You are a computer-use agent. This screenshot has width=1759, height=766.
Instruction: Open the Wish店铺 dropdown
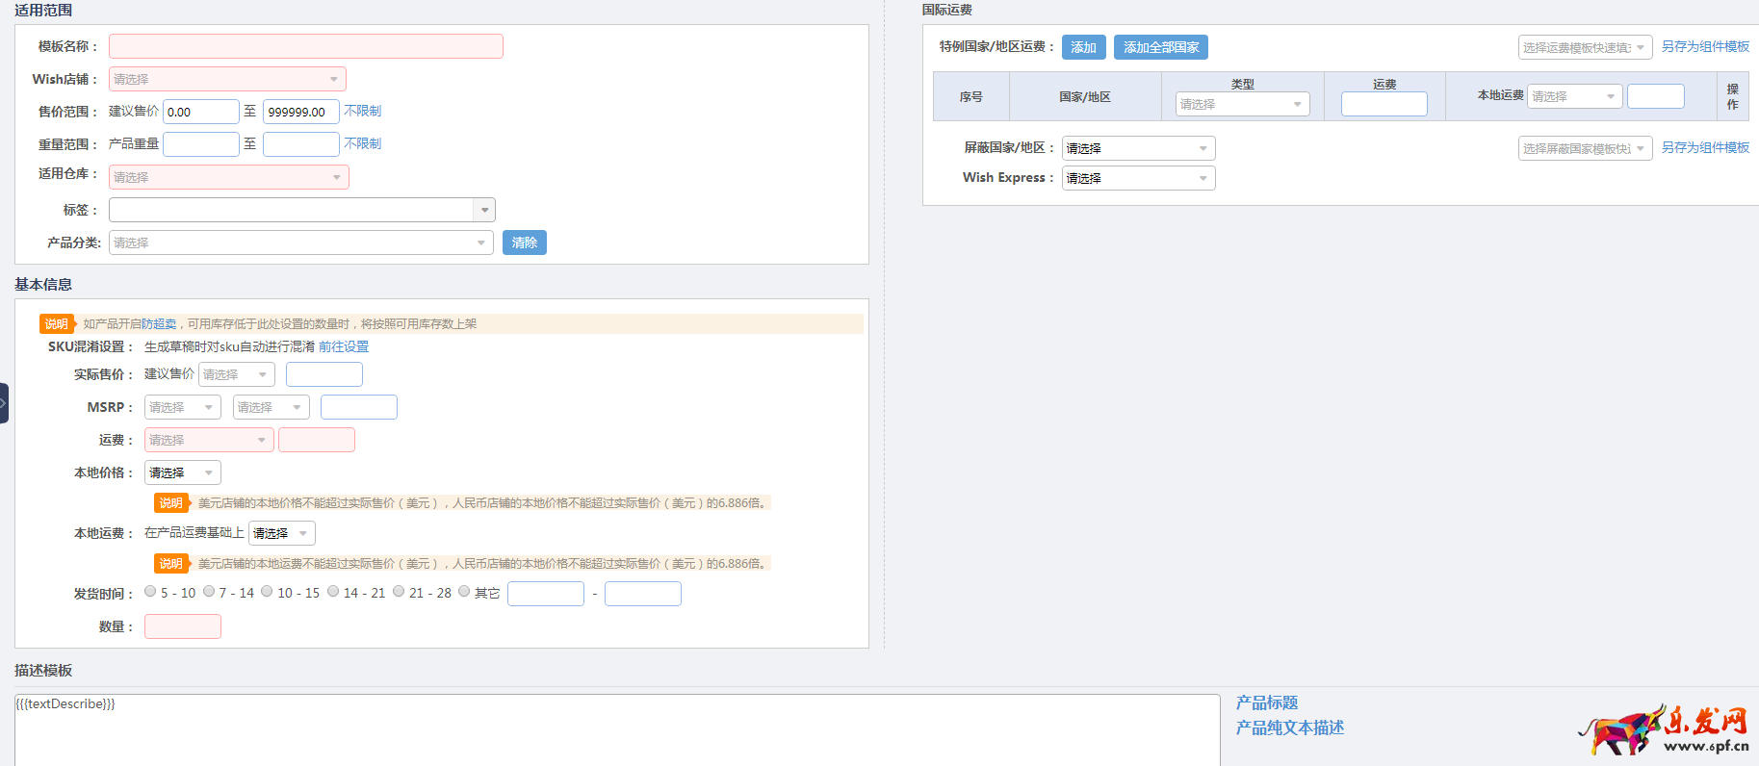click(227, 79)
